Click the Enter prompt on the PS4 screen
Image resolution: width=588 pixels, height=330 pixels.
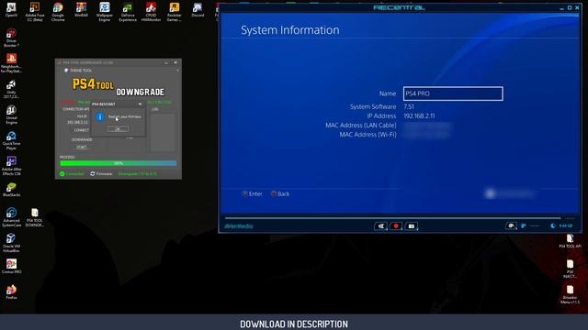coord(252,193)
